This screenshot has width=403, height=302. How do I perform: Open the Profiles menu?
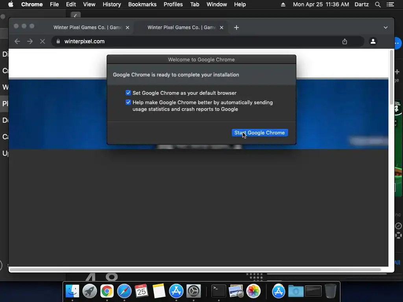(173, 4)
